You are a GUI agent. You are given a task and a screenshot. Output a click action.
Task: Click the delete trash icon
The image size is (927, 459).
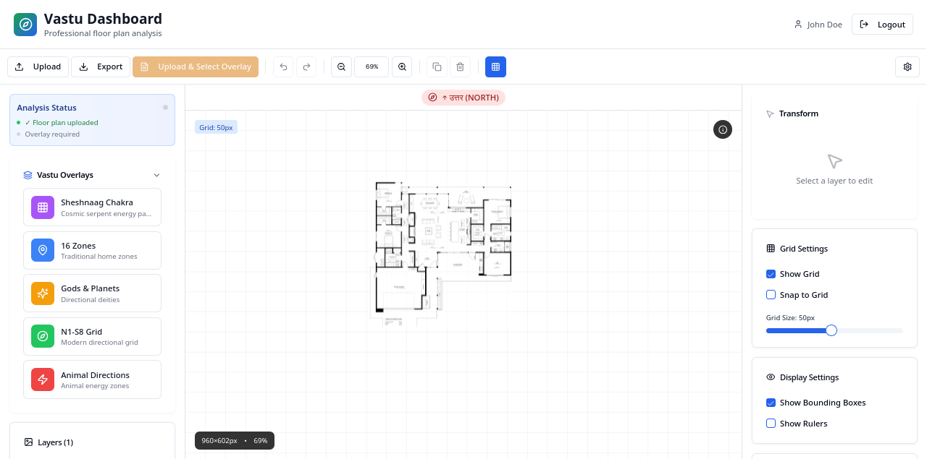tap(460, 67)
